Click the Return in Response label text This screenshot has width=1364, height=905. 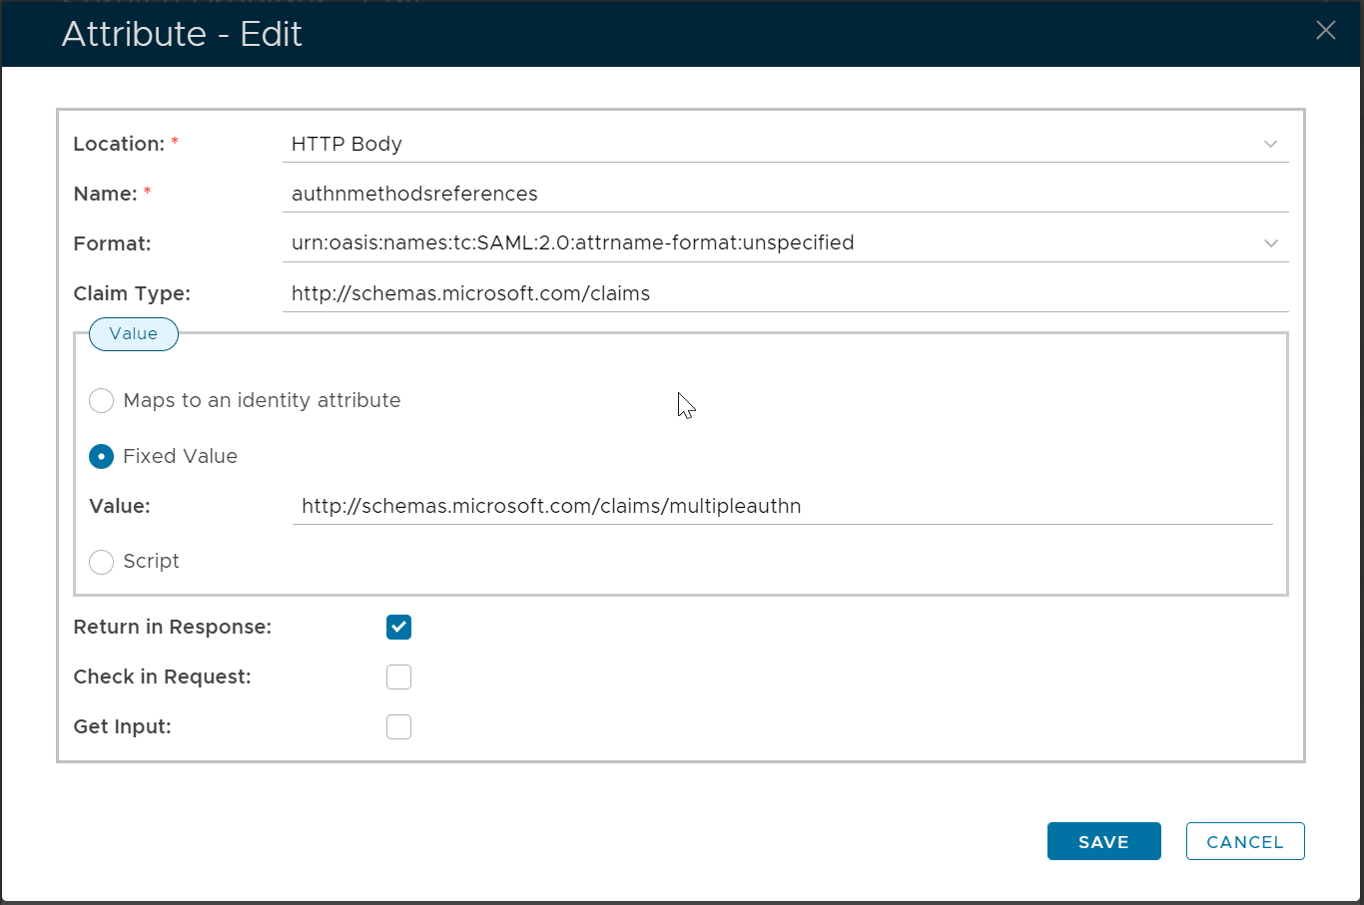point(172,628)
